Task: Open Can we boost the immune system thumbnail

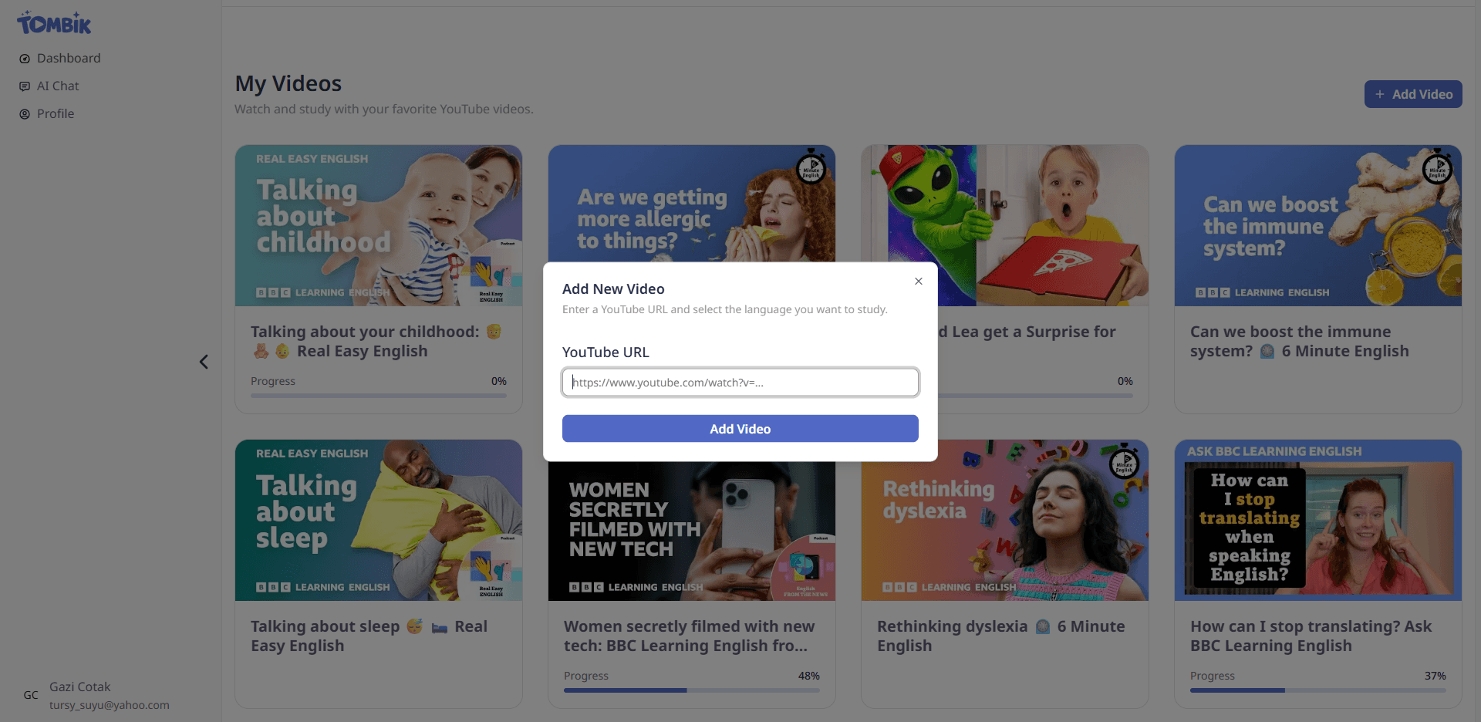Action: (1318, 225)
